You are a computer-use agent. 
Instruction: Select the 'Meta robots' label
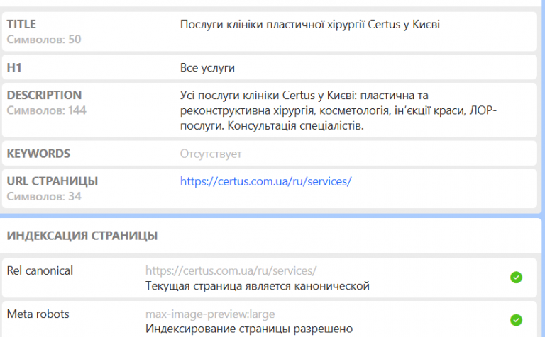pyautogui.click(x=38, y=314)
